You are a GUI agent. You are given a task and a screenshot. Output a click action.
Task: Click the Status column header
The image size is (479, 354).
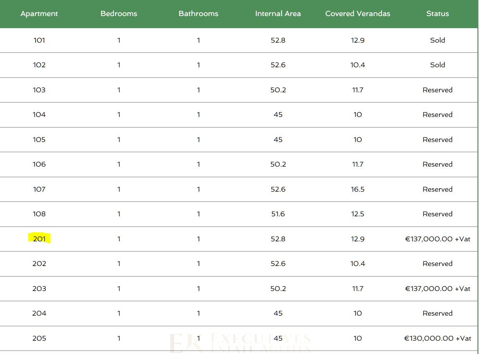click(438, 14)
